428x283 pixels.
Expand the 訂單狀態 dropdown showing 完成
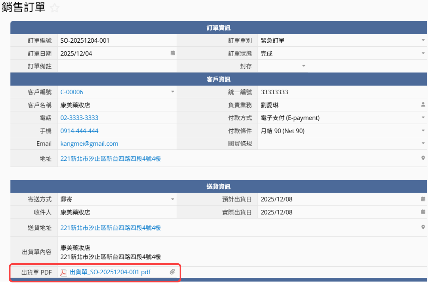(x=423, y=53)
